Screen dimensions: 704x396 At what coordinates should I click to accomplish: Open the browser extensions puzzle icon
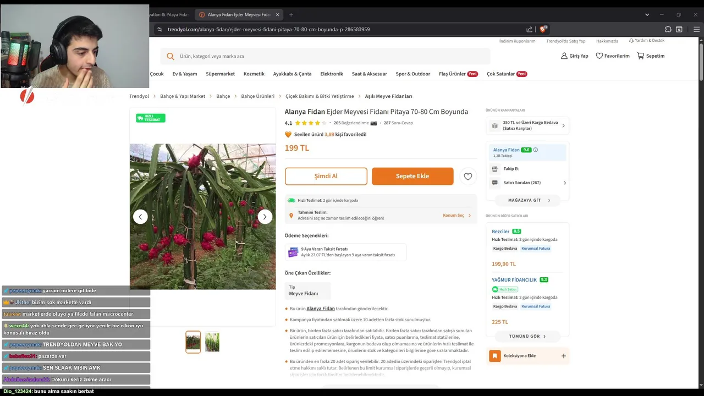[668, 29]
